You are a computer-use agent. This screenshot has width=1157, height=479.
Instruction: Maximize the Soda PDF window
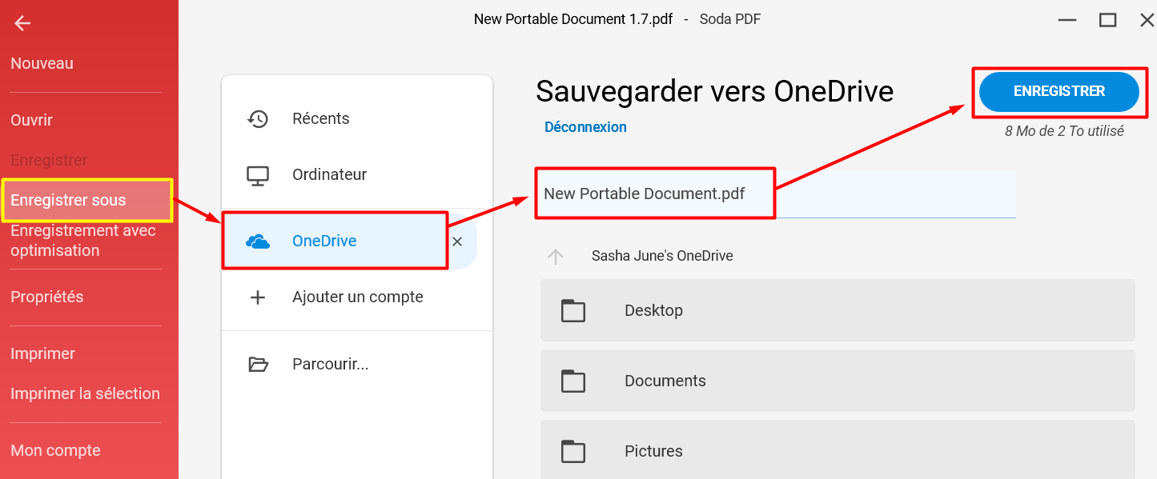(1107, 20)
